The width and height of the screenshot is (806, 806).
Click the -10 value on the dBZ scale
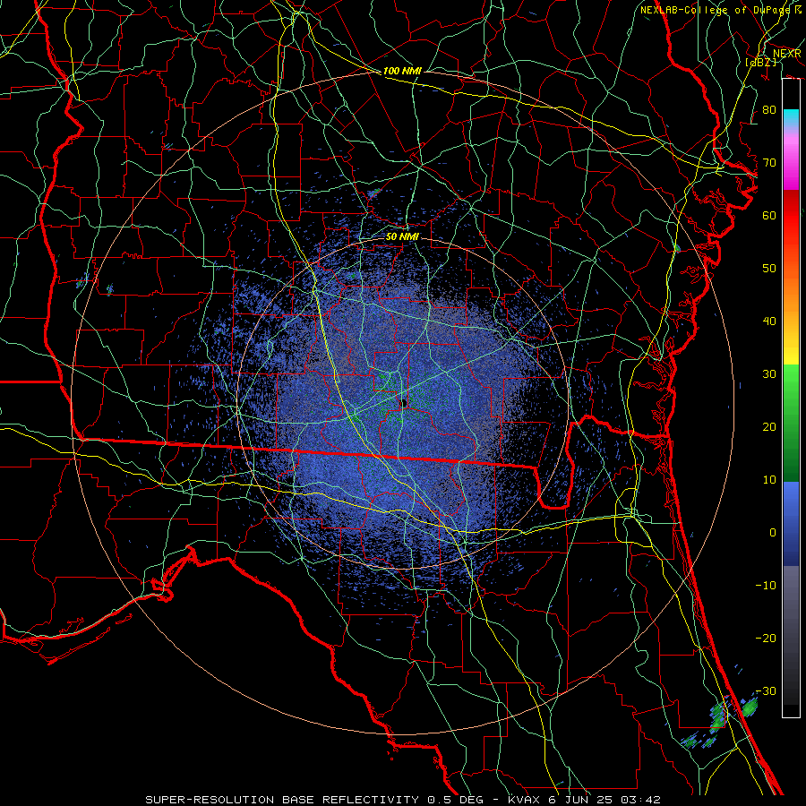click(x=766, y=586)
